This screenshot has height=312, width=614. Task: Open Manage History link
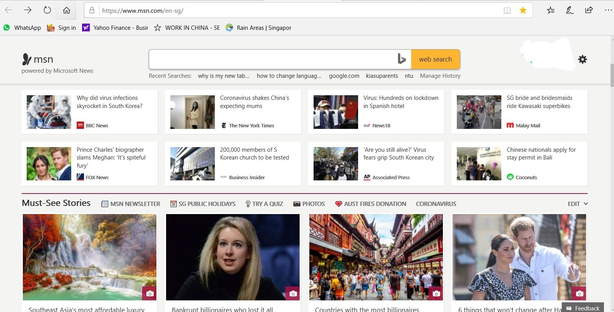(440, 76)
